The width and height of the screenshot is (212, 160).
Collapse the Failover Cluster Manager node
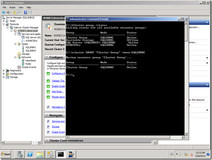8,27
